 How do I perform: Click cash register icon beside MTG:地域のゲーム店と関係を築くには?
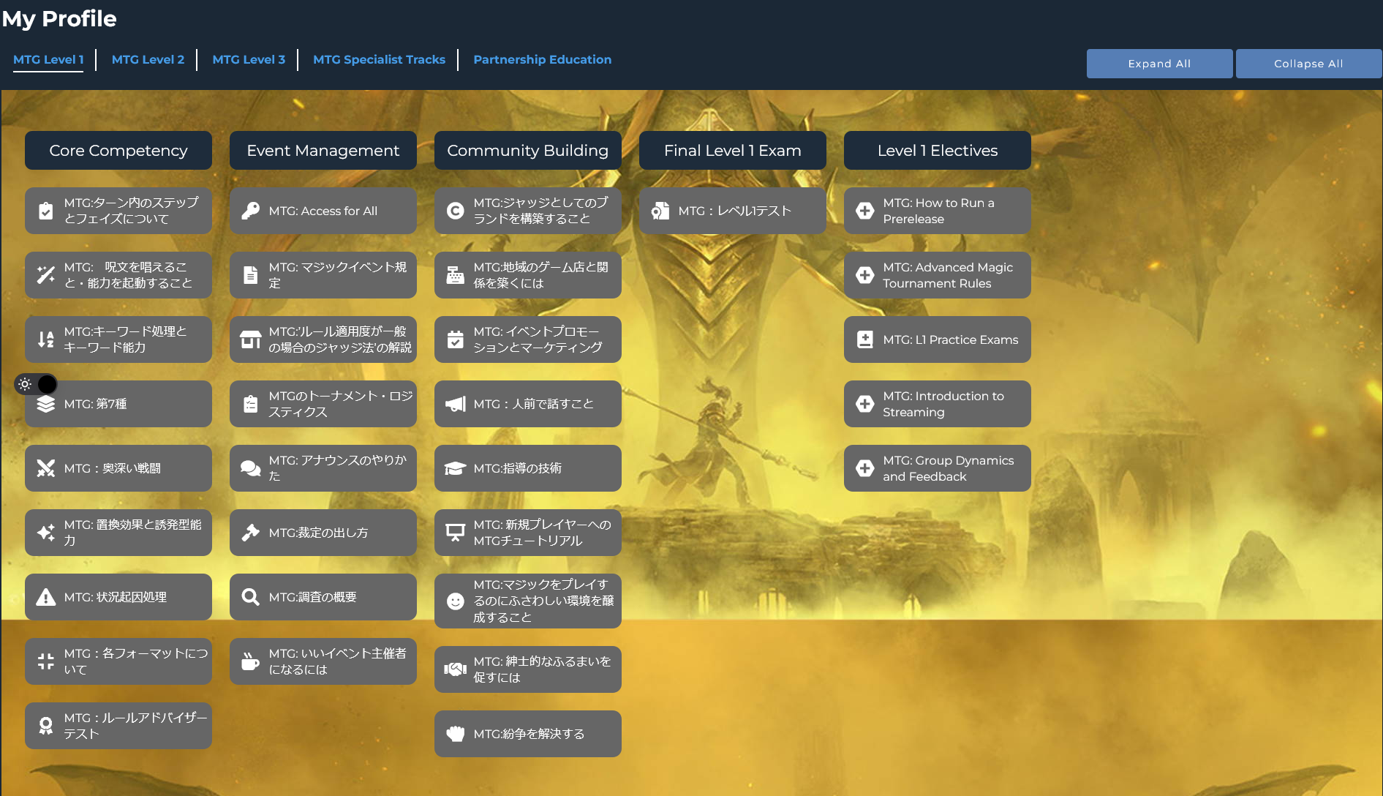click(x=455, y=275)
